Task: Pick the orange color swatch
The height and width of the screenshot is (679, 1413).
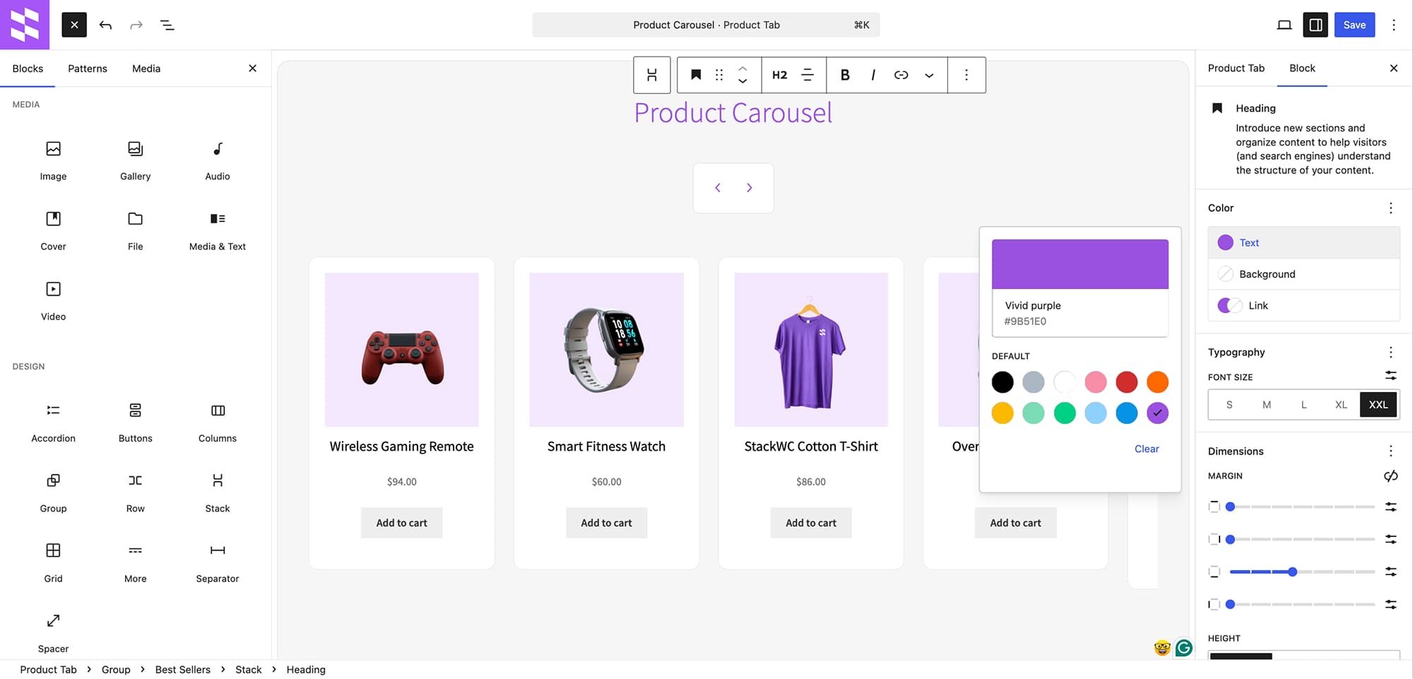Action: (x=1157, y=382)
